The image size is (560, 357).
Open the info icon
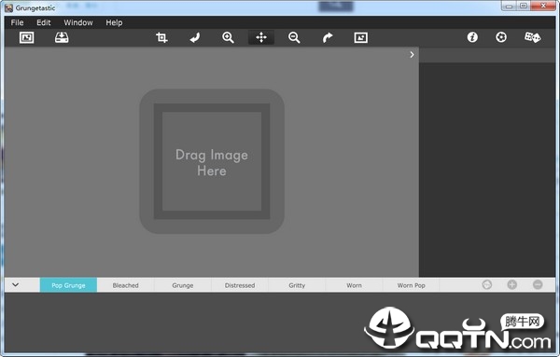(472, 37)
